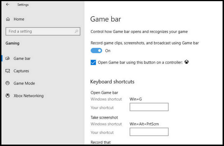Click the Xbox Networking sidebar icon

(x=8, y=96)
